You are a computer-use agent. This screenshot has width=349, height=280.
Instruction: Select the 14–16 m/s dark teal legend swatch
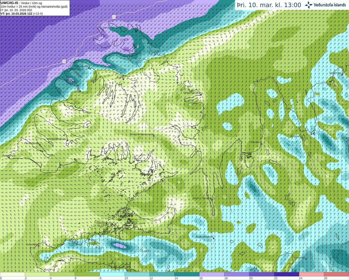point(187,274)
